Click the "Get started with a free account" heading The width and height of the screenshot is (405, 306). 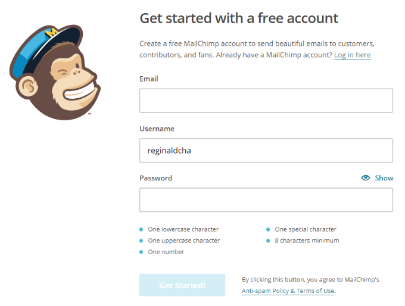[x=239, y=18]
